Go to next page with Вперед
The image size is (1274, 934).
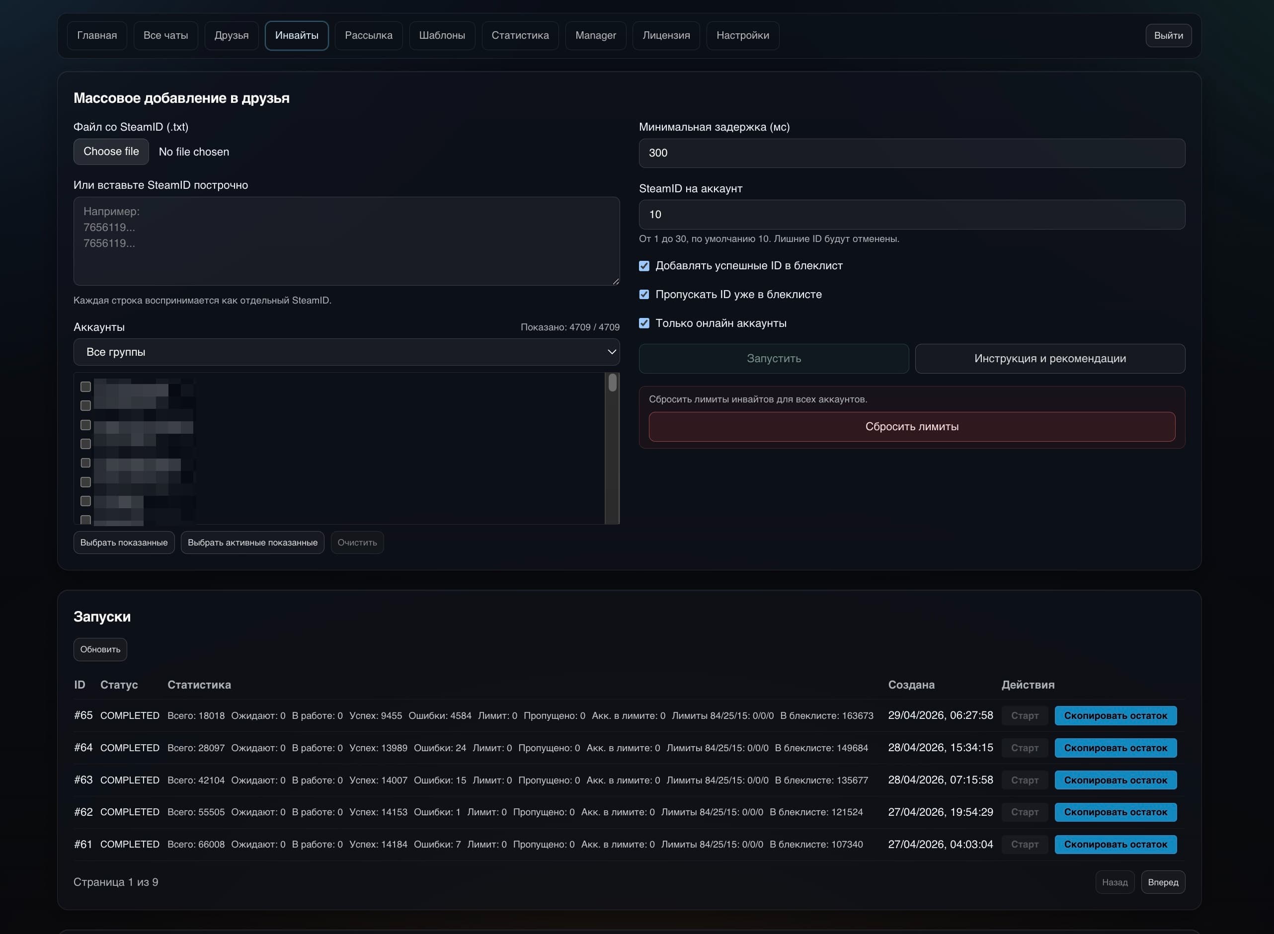click(x=1163, y=882)
